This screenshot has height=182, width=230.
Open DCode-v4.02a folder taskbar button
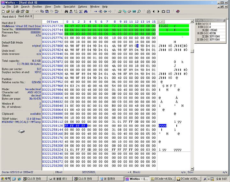(x=163, y=179)
